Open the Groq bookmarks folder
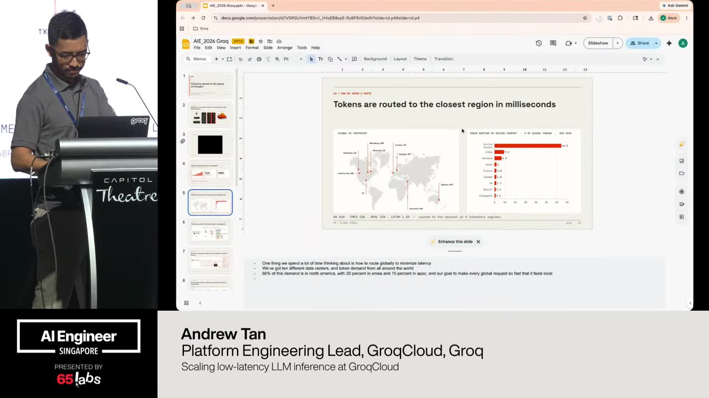The height and width of the screenshot is (398, 709). 201,29
